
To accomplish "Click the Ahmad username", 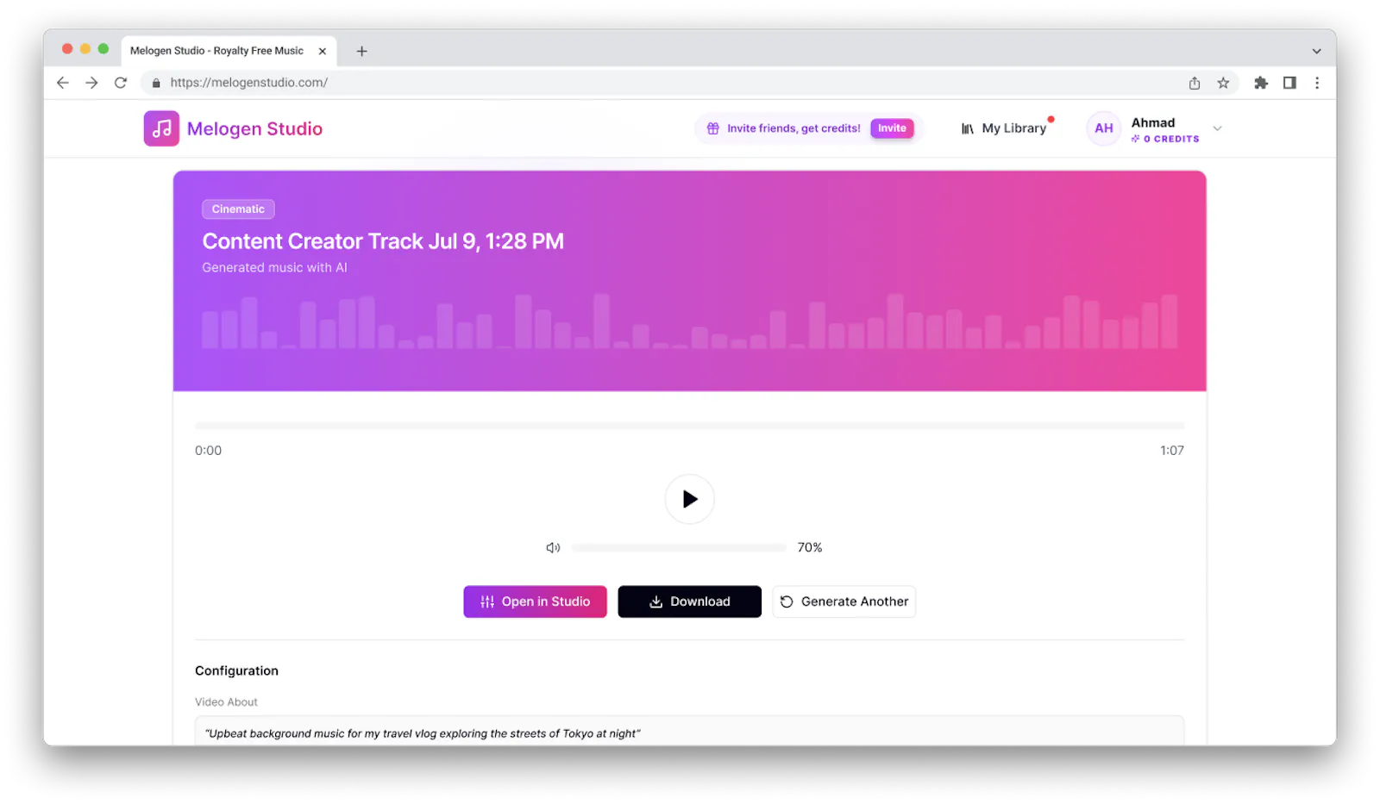I will [1153, 122].
